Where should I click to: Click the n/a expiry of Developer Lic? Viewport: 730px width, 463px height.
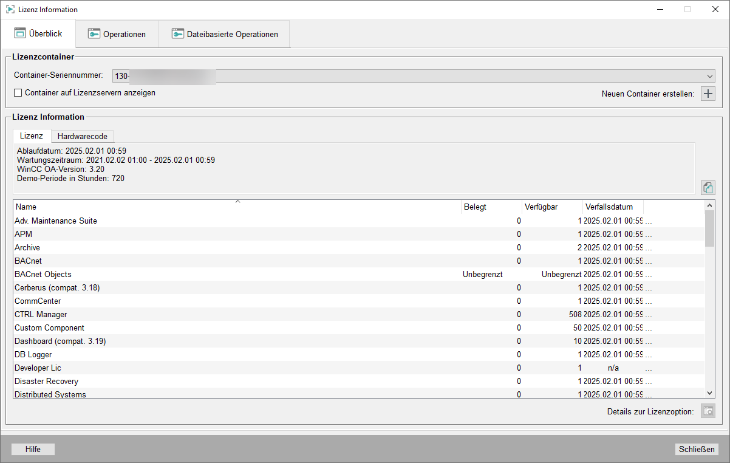tap(613, 368)
